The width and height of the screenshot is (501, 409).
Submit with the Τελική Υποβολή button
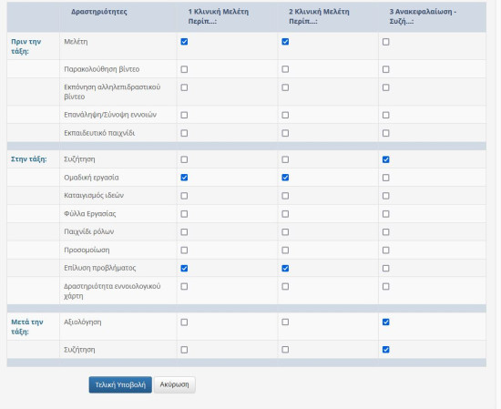pyautogui.click(x=120, y=384)
